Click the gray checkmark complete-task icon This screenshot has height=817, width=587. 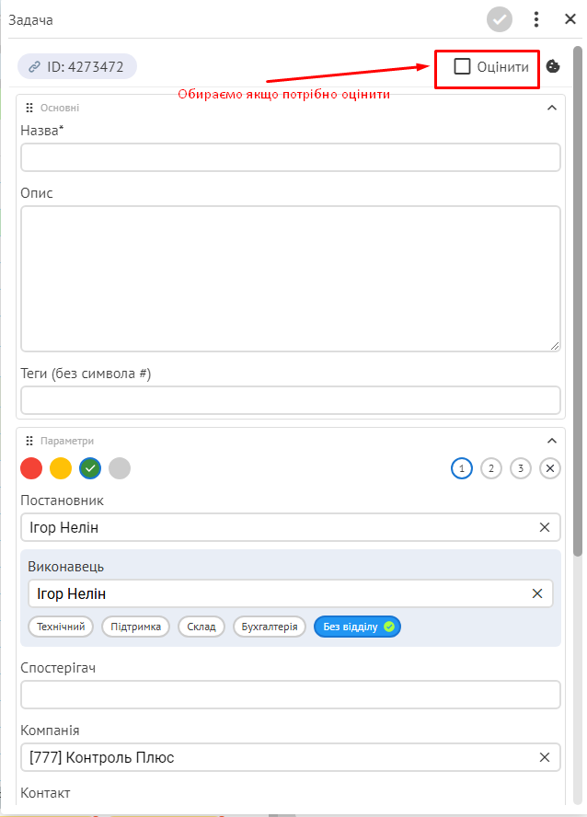pyautogui.click(x=499, y=20)
